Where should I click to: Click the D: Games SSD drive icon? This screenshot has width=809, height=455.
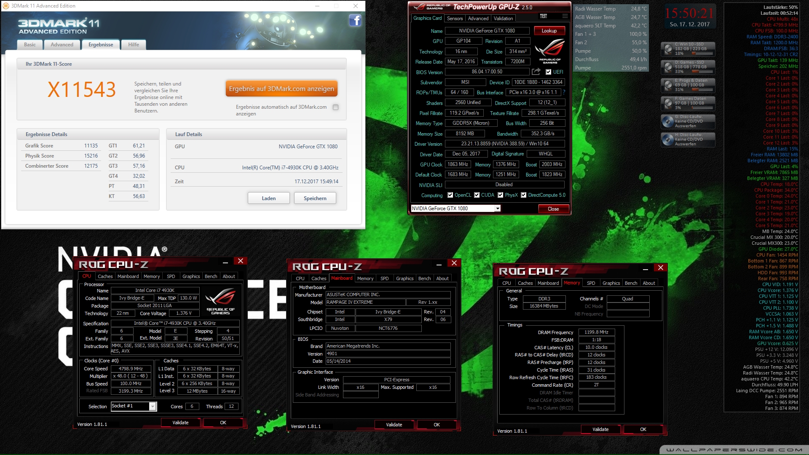pyautogui.click(x=668, y=67)
